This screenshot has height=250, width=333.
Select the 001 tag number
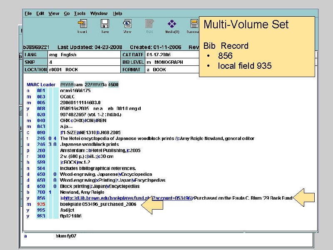[x=41, y=90]
